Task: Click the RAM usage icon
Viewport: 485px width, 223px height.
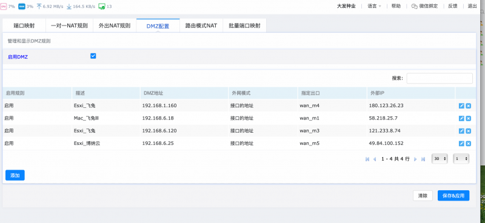Action: 22,6
